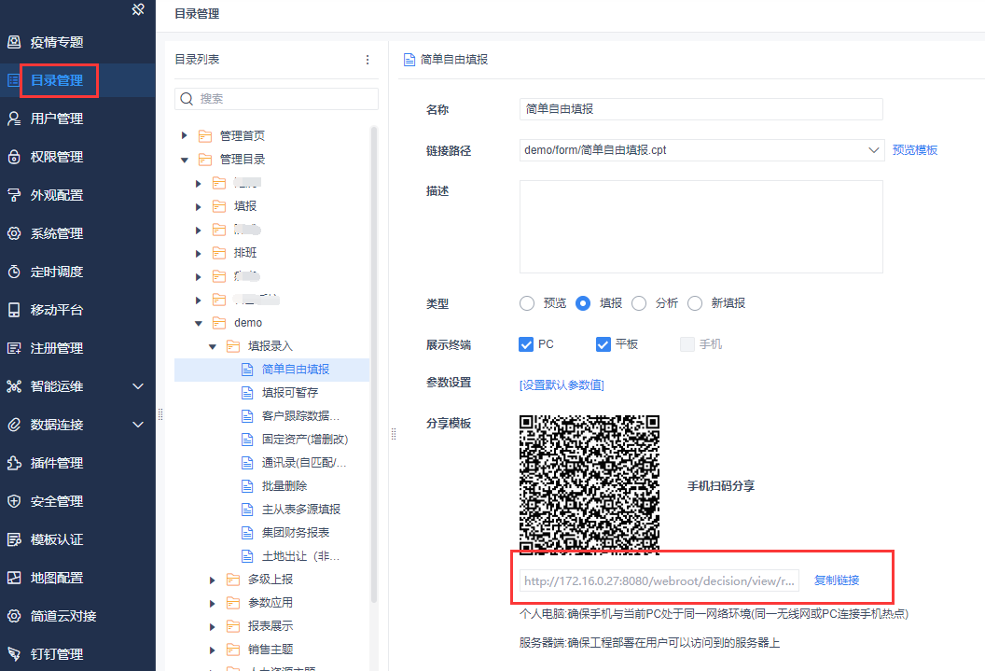985x671 pixels.
Task: Click the pin icon atop the sidebar
Action: click(x=138, y=9)
